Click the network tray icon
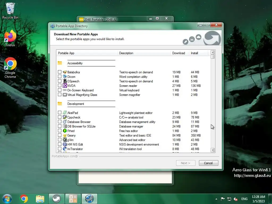Viewport: 272px width, 204px height. click(x=229, y=199)
